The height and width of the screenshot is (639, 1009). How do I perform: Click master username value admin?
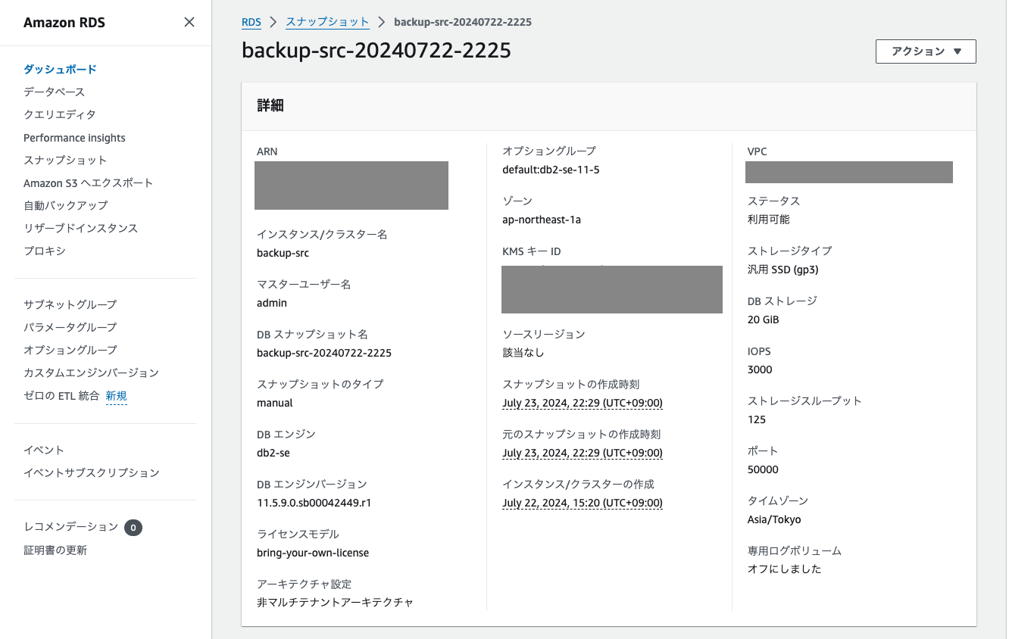click(x=272, y=303)
